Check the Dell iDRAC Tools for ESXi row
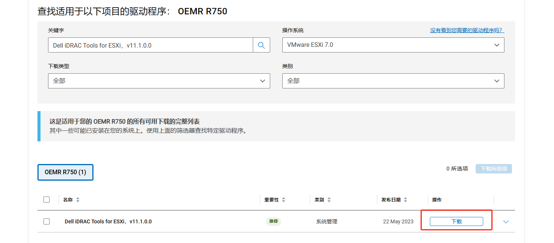554x243 pixels. click(47, 221)
